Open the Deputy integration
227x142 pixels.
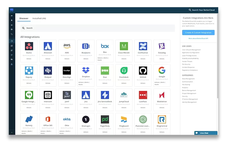pos(29,75)
